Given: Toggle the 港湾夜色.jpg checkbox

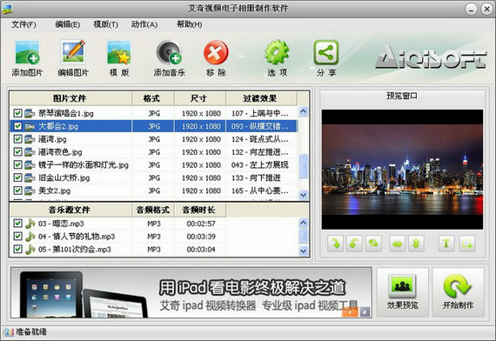Looking at the screenshot, I should (17, 152).
